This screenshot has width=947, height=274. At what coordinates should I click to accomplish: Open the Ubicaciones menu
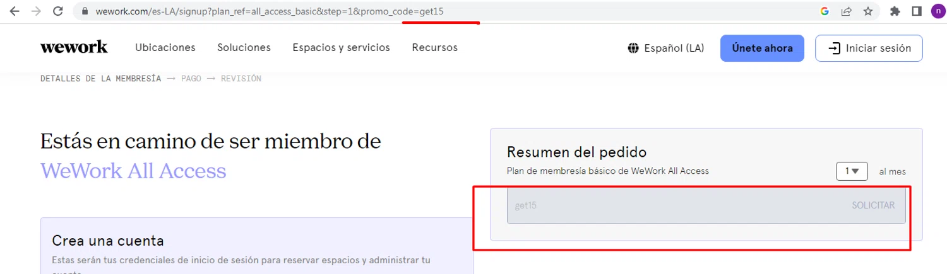165,48
